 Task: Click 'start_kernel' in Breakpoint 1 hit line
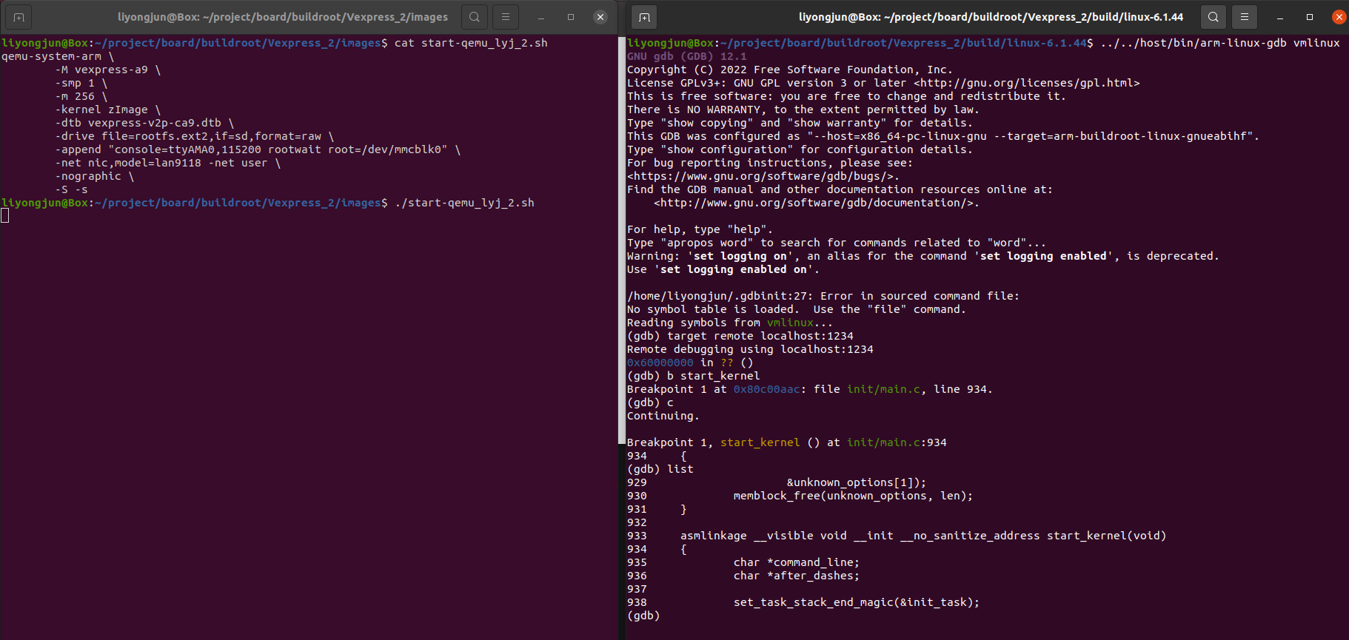(760, 442)
